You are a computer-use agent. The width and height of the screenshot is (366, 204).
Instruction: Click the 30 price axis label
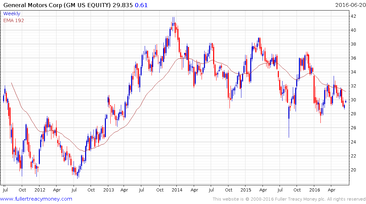353,100
